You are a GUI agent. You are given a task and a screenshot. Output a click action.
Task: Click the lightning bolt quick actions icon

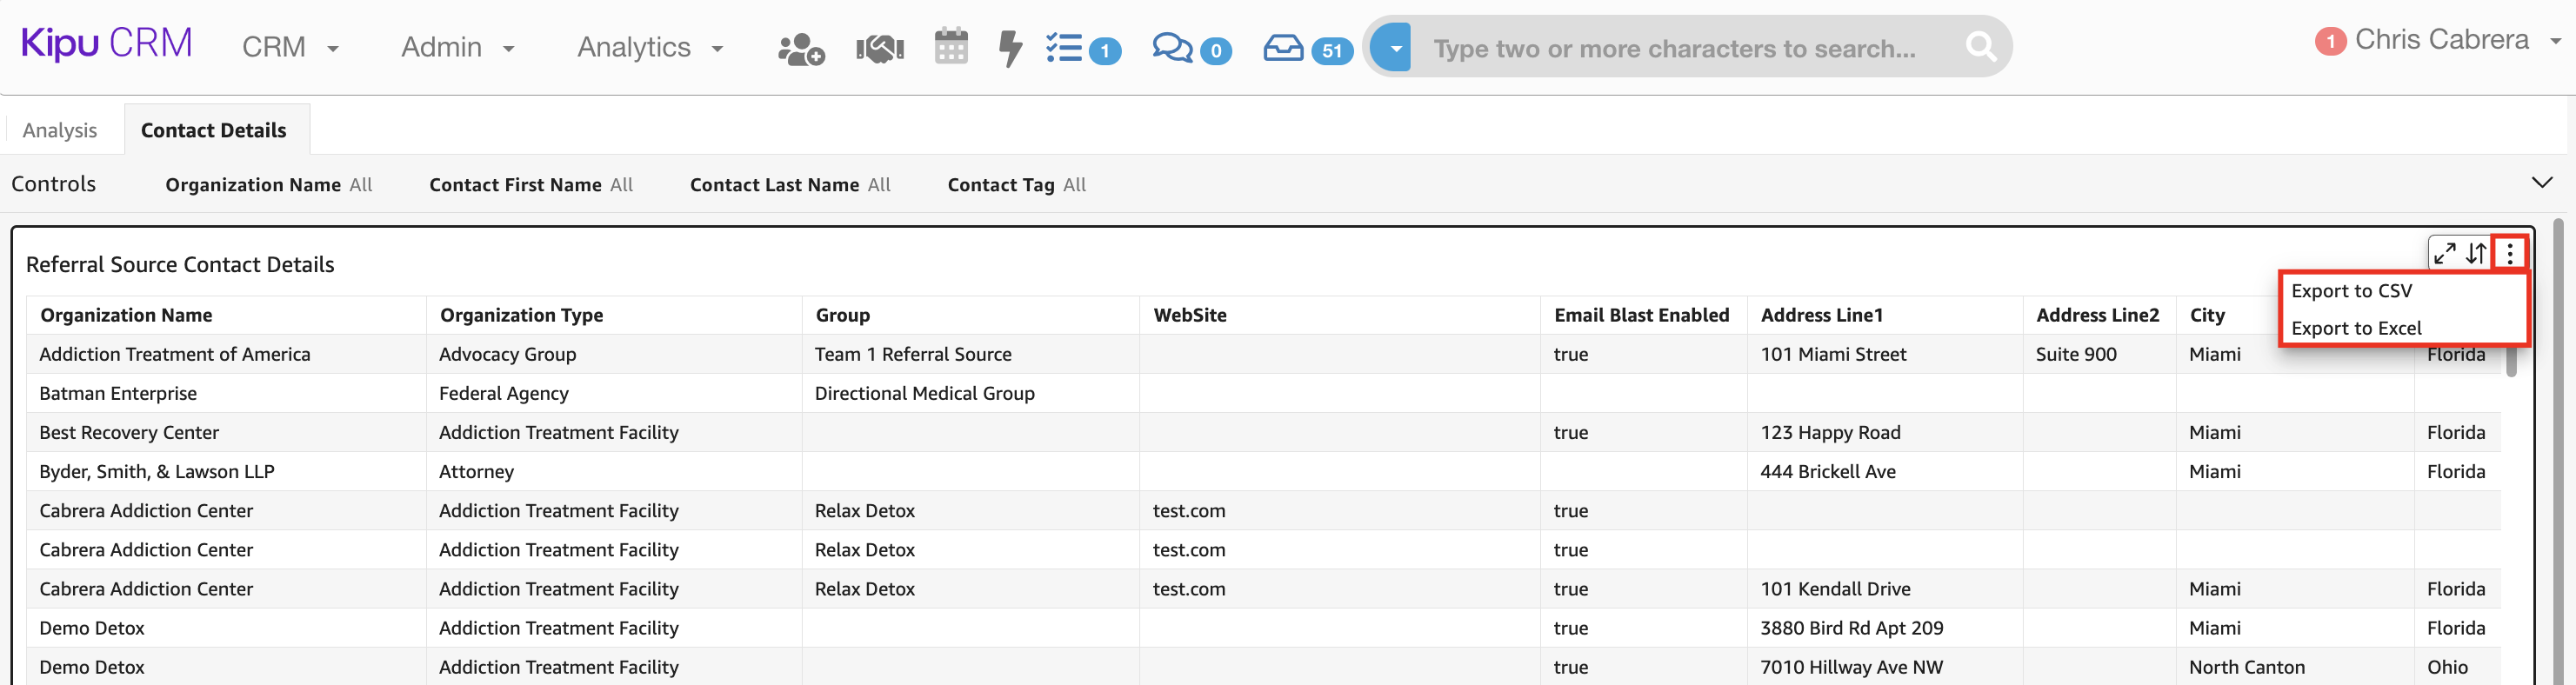coord(1010,48)
